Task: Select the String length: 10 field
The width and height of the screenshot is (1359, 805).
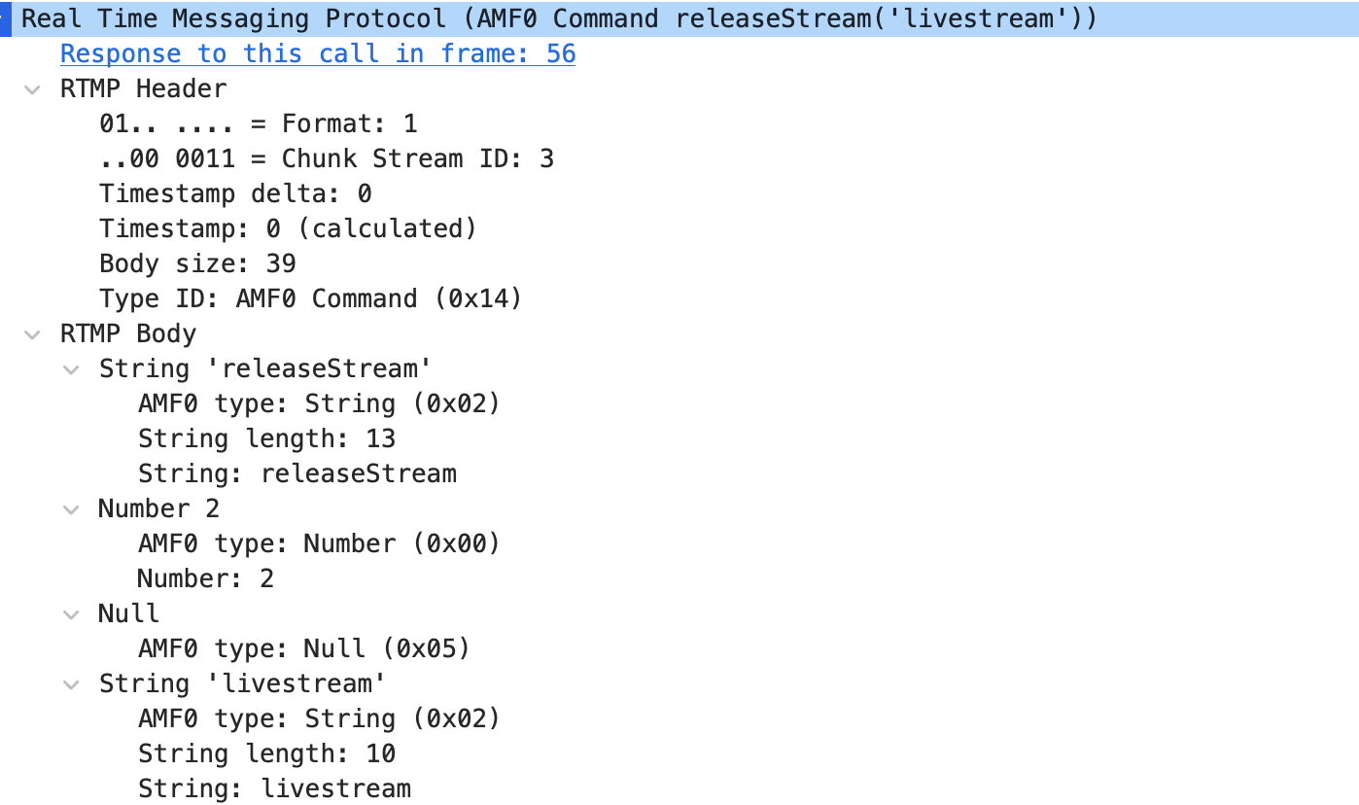Action: click(x=266, y=754)
